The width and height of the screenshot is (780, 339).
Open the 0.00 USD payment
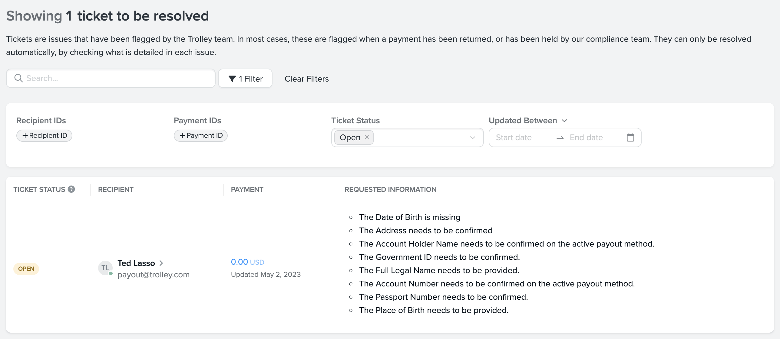coord(247,262)
